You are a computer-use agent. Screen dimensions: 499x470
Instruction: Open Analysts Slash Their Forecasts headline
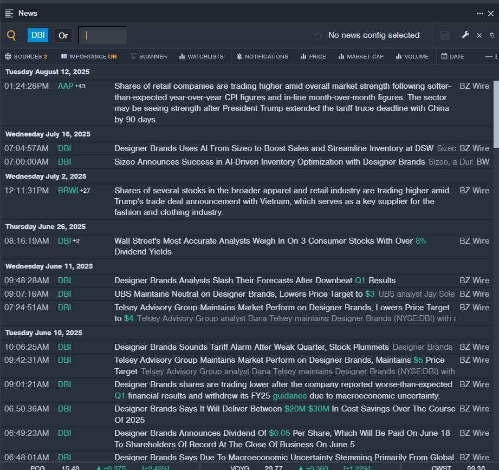[255, 280]
